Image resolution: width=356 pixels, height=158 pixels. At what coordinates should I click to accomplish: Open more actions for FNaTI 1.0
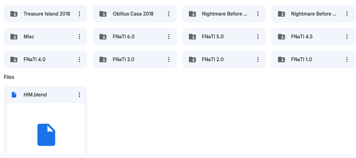347,59
